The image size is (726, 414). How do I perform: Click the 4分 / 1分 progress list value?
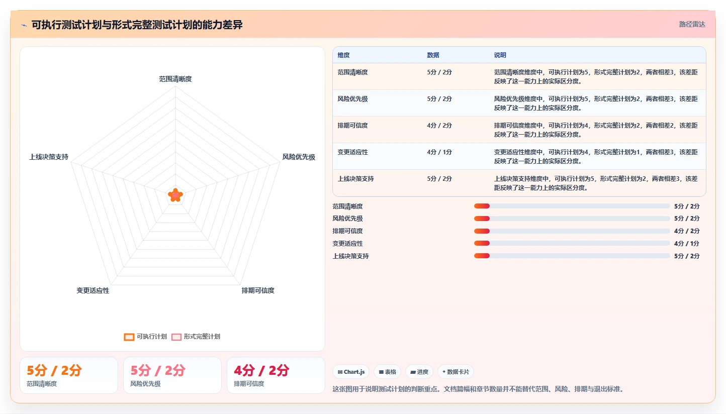click(687, 244)
